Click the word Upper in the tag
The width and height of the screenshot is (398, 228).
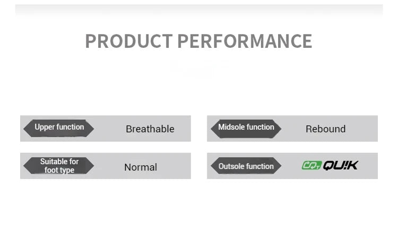[45, 127]
